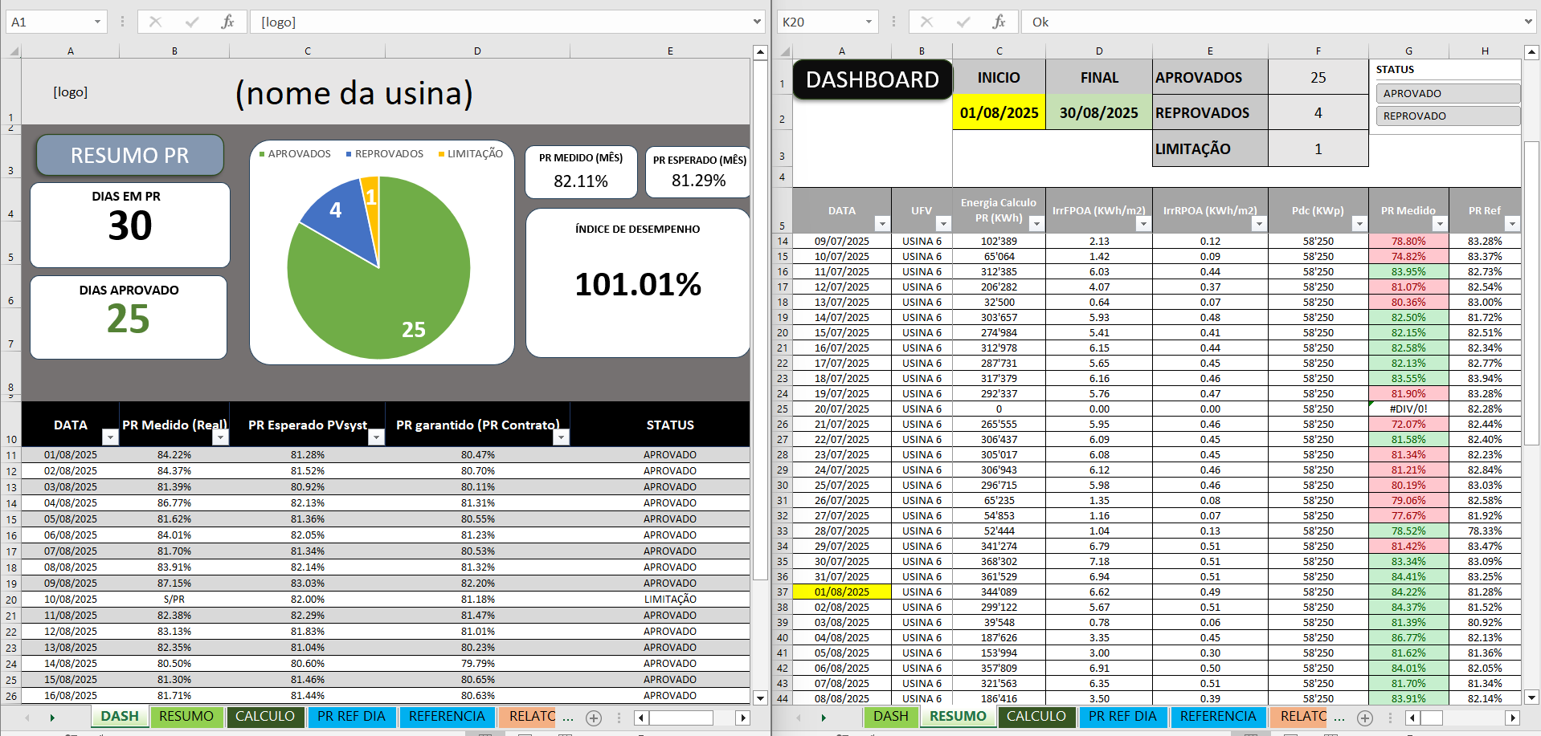The width and height of the screenshot is (1541, 736).
Task: Click the right sheet-navigation arrow in left workbook
Action: (52, 717)
